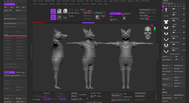Click the select-up arrow beside List All
The height and width of the screenshot is (103, 189).
[x=176, y=57]
